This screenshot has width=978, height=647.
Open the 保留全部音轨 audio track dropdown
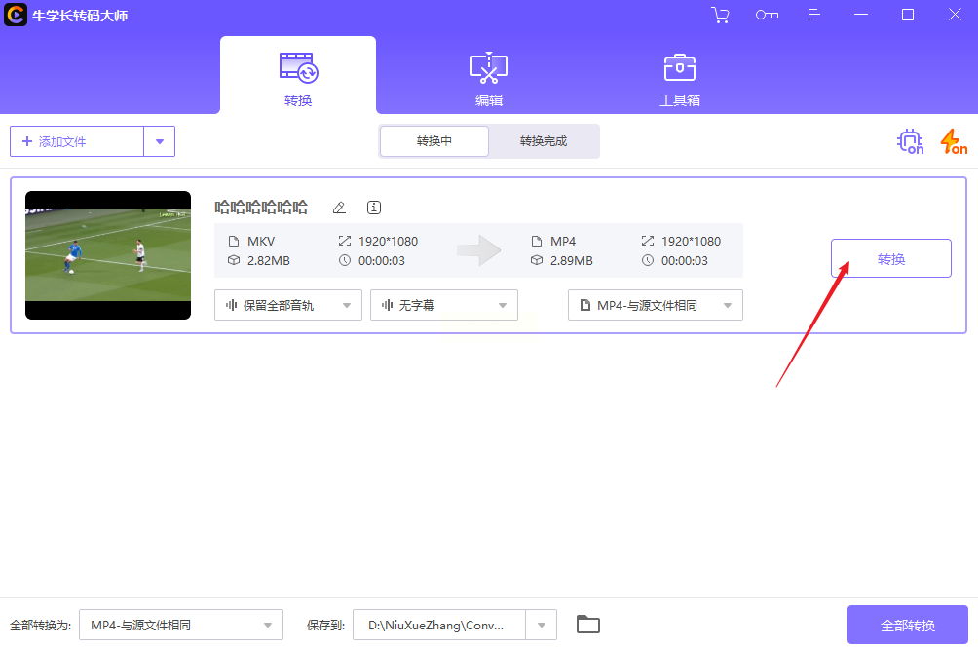point(288,305)
